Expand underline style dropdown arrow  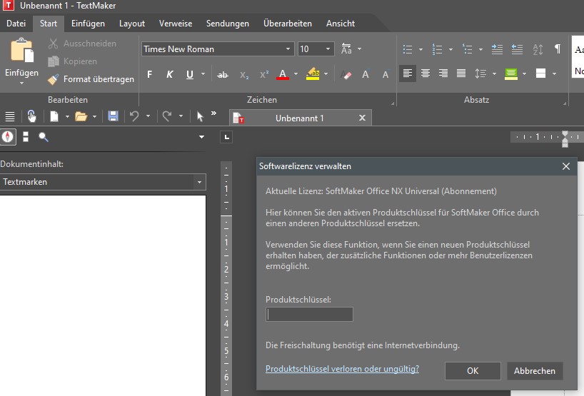click(203, 74)
